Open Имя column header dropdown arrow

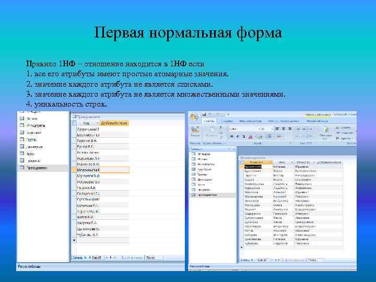pos(292,162)
